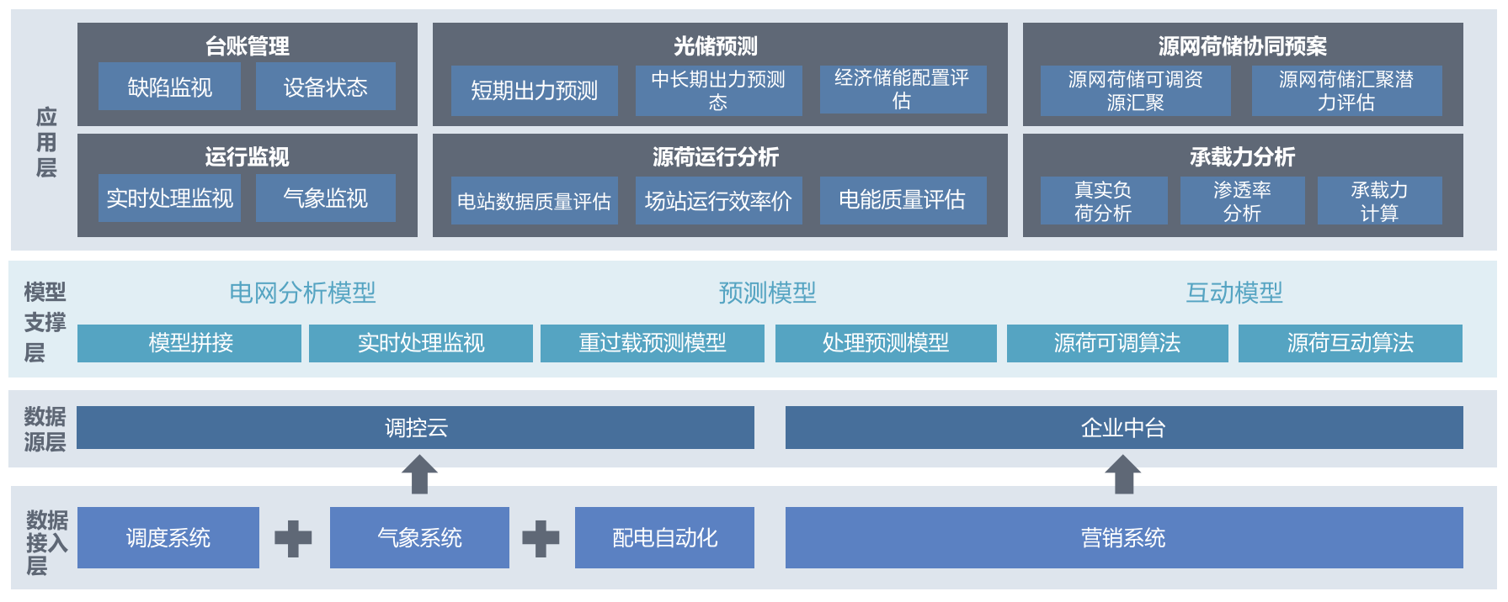
Task: Open 中长期出力预测态 in 光储预测
Action: pos(718,90)
